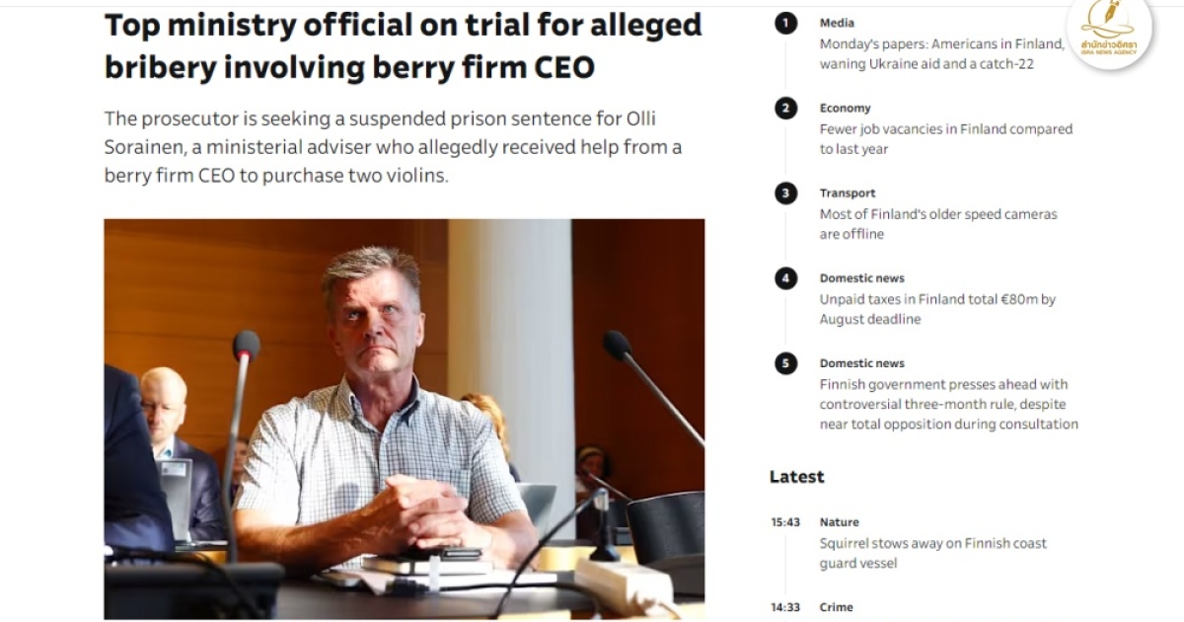Select the Economy category label
The height and width of the screenshot is (622, 1184).
[845, 108]
